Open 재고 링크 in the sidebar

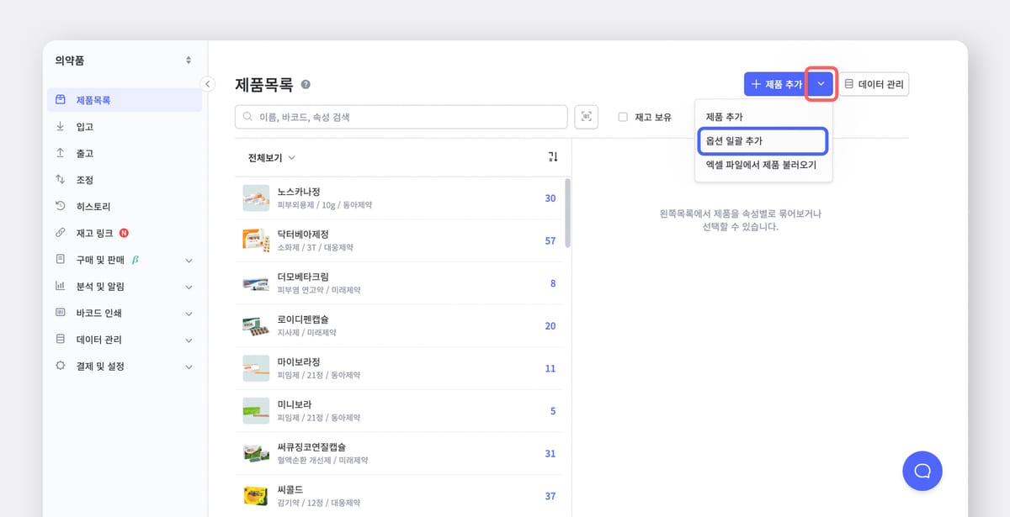point(94,233)
